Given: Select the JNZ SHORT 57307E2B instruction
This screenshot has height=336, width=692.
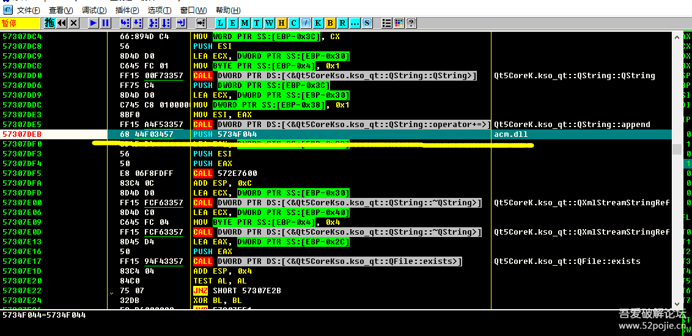Looking at the screenshot, I should click(x=246, y=291).
